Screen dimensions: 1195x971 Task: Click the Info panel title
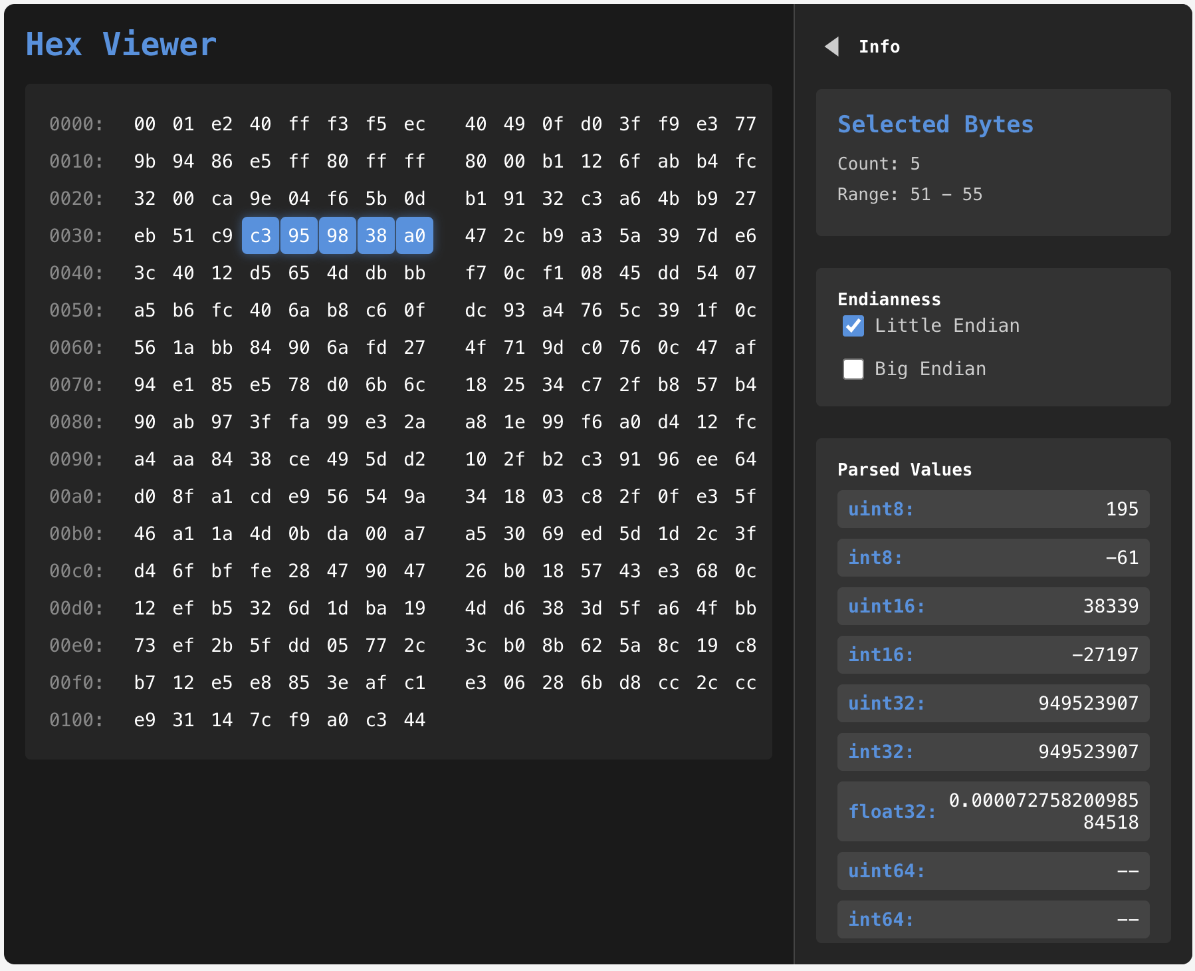[x=879, y=47]
